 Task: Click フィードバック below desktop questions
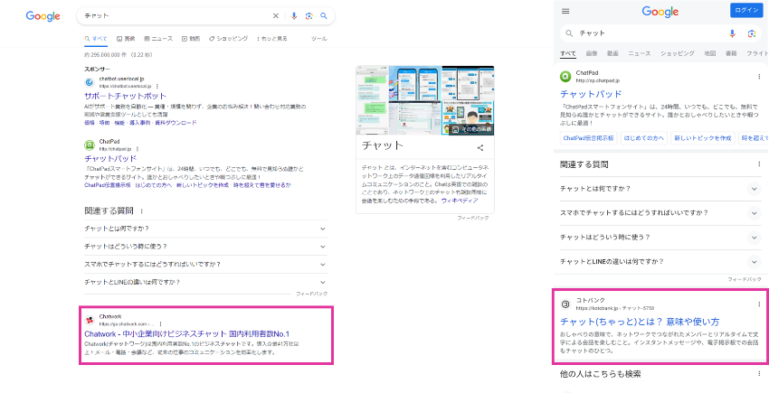point(311,294)
